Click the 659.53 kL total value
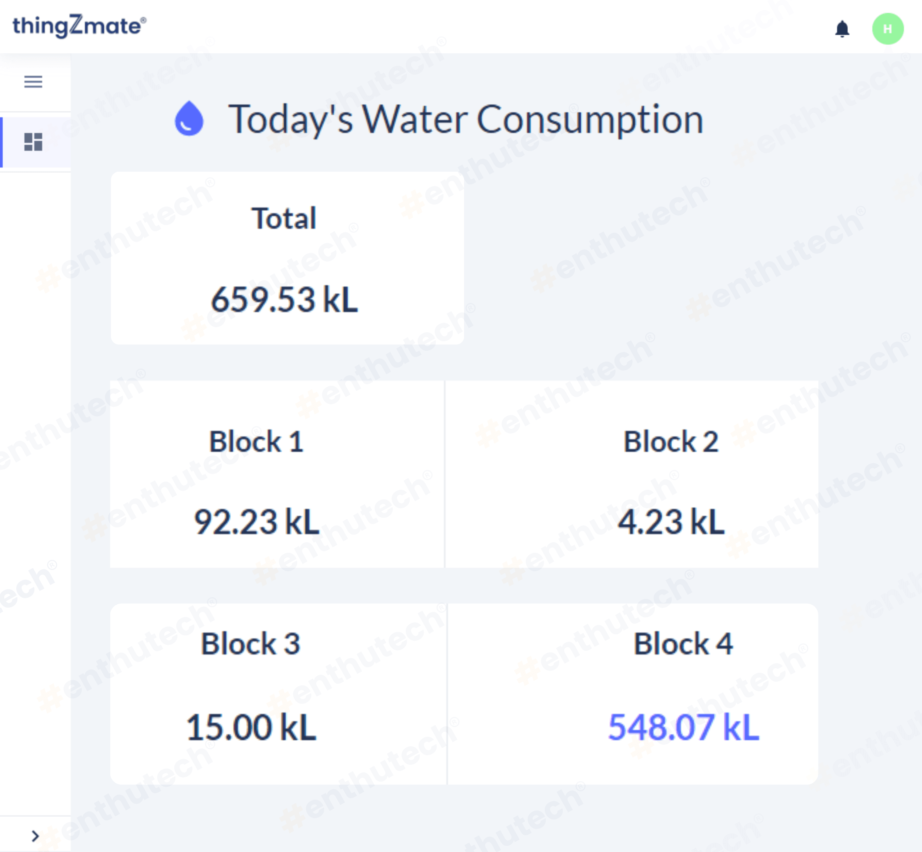 (x=284, y=300)
